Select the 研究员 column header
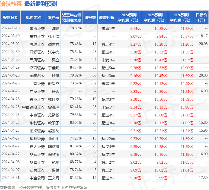209x190 pixels. pos(53,18)
